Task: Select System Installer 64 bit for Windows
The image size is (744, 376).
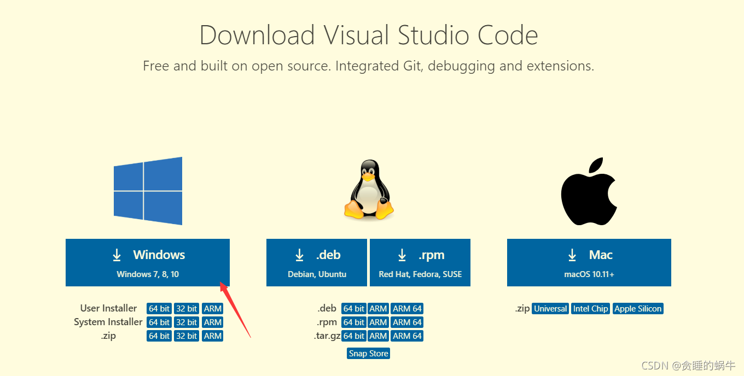Action: 159,322
